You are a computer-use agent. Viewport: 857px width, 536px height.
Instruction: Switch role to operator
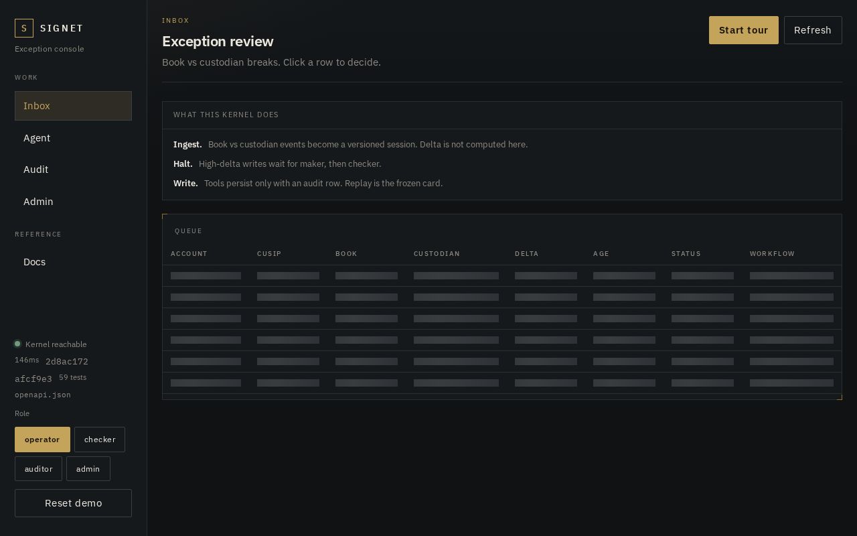point(42,440)
